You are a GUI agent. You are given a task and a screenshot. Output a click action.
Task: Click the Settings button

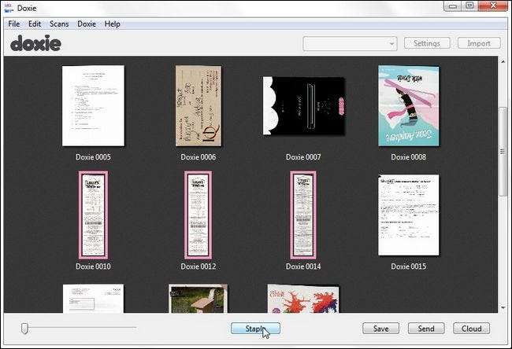[427, 44]
